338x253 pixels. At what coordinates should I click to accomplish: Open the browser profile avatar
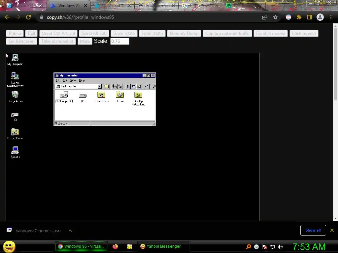coord(320,17)
